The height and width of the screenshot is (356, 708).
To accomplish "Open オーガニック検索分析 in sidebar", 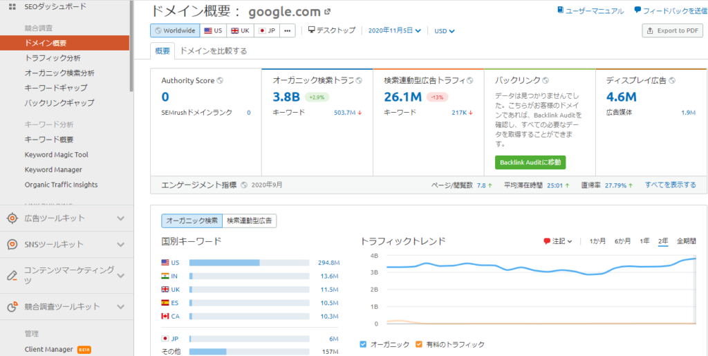I will (x=59, y=73).
